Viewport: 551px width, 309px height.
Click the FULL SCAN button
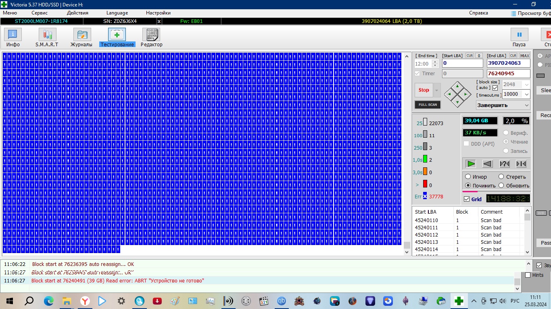pyautogui.click(x=428, y=105)
